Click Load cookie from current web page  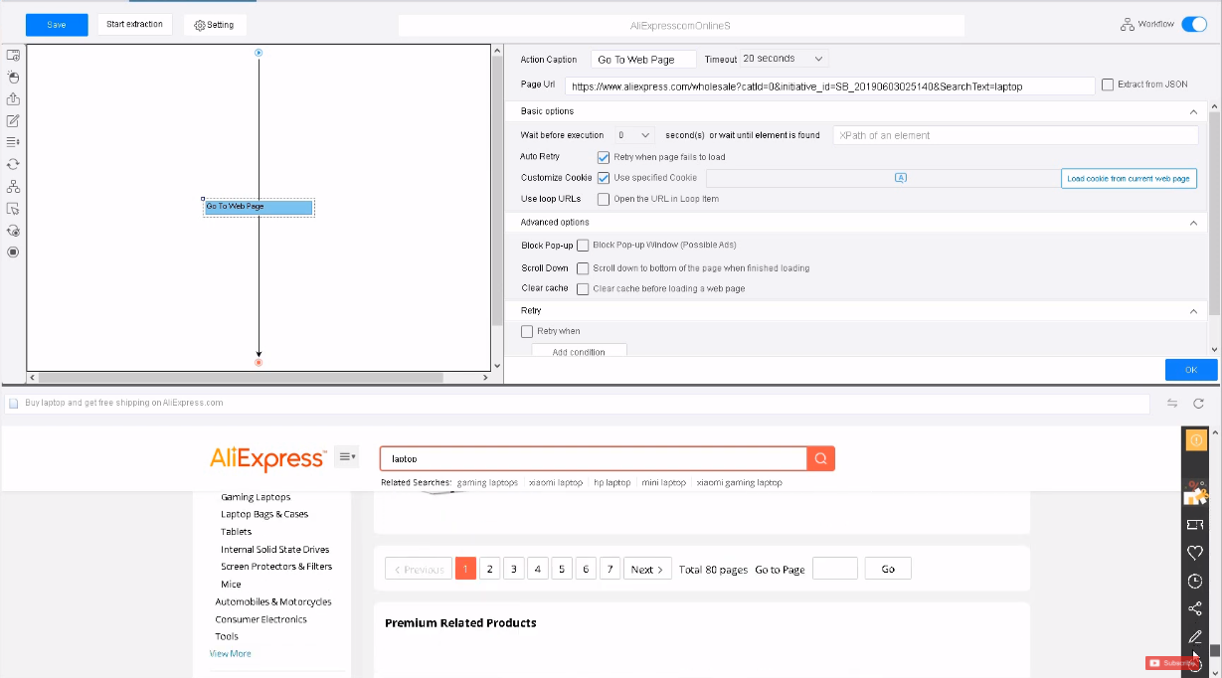point(1129,179)
